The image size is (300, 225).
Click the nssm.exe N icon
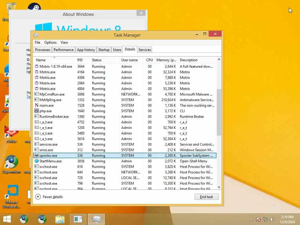pos(37,105)
